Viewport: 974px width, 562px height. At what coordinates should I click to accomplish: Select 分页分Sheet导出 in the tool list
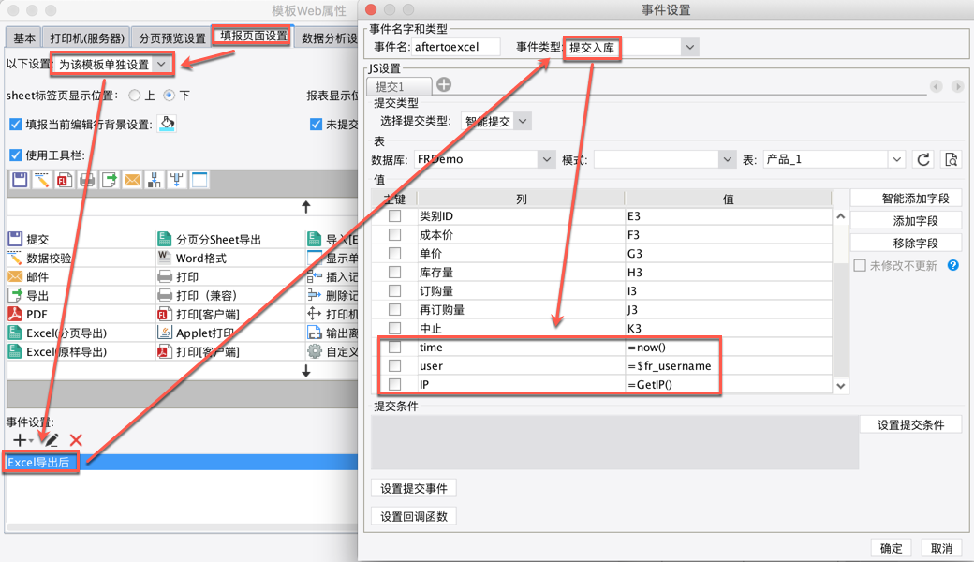210,239
